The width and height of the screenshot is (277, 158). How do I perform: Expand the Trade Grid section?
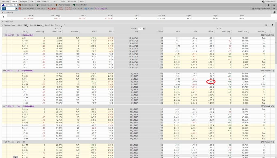(2, 22)
